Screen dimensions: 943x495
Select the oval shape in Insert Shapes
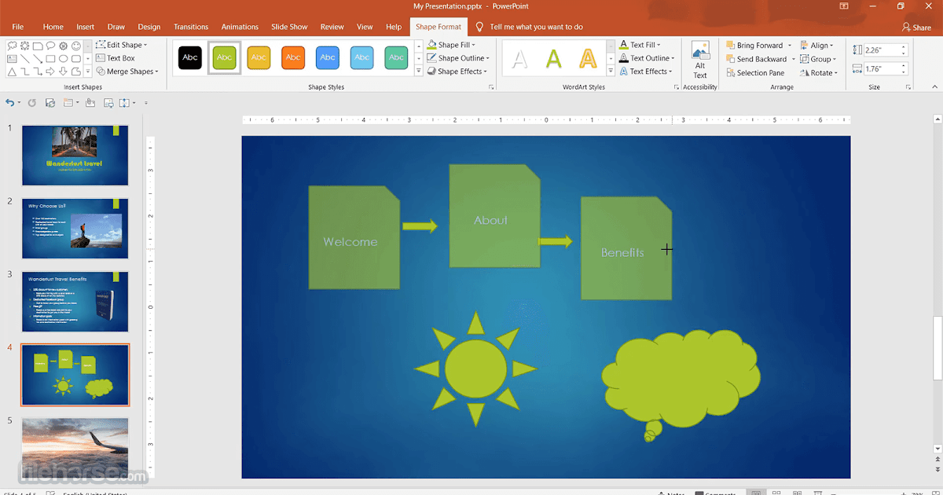pyautogui.click(x=64, y=59)
